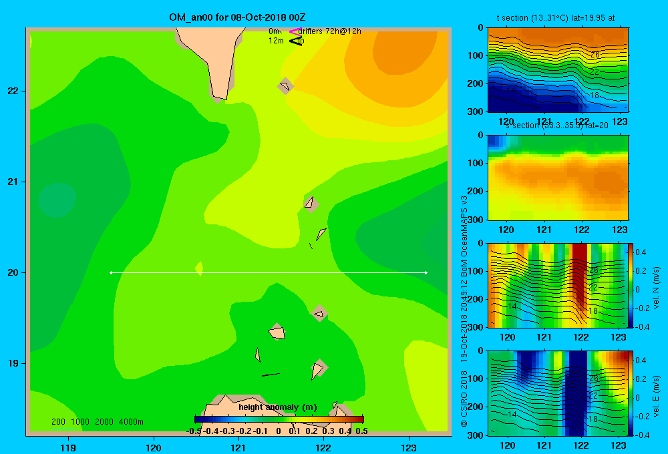This screenshot has height=454, width=668.
Task: Open the northward velocity section plot
Action: pos(558,285)
